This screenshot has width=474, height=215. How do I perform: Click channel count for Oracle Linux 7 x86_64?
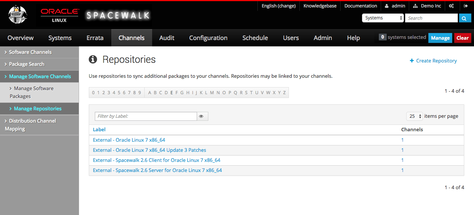tap(402, 140)
